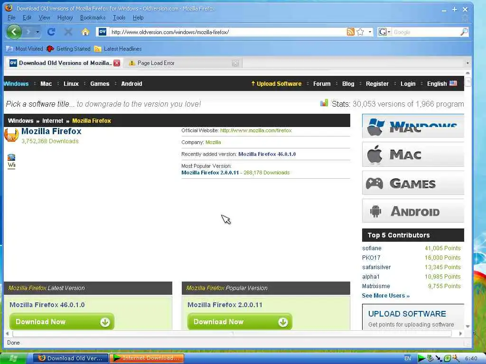Open the Forum link
Image resolution: width=486 pixels, height=364 pixels.
[322, 83]
